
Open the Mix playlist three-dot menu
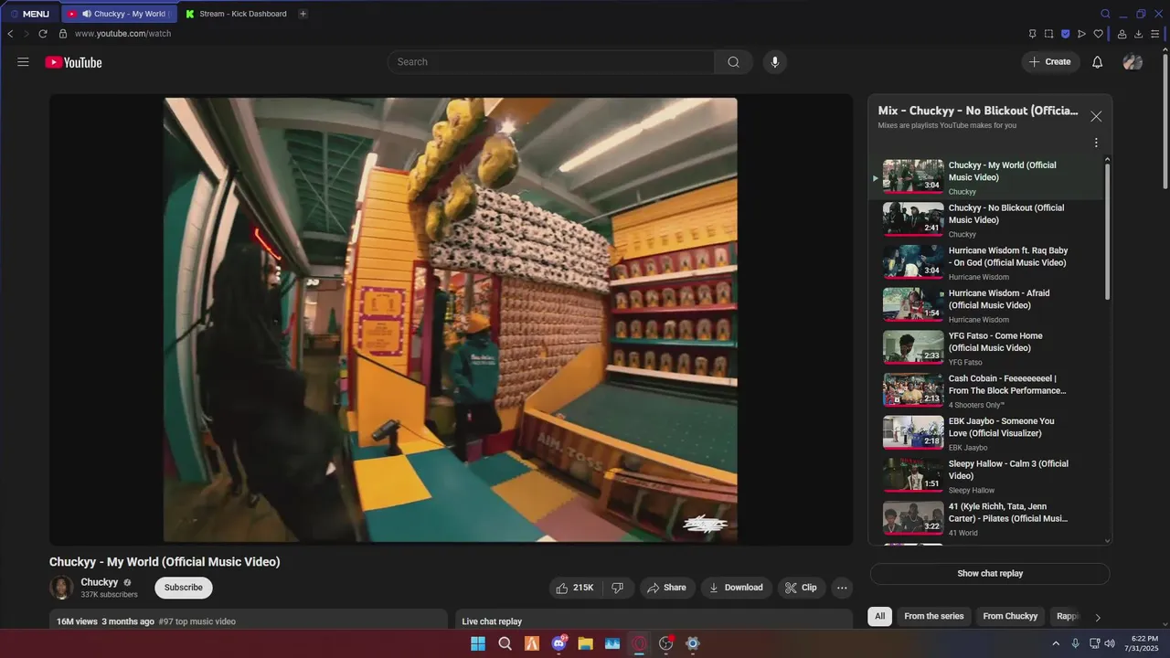[x=1096, y=143]
